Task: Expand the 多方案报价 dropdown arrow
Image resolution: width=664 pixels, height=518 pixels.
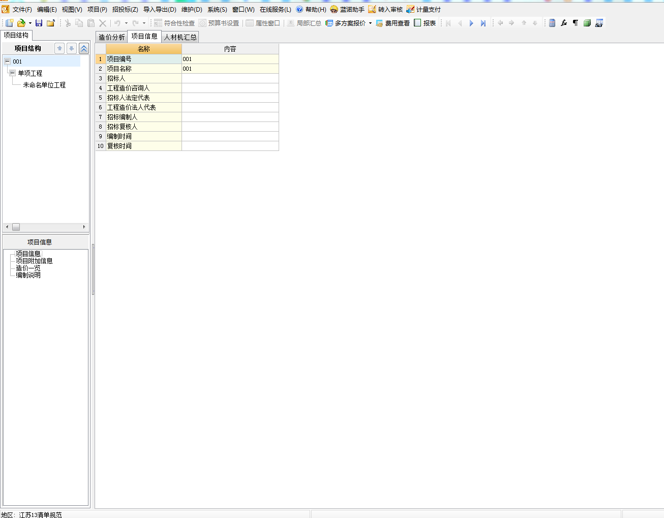Action: click(x=370, y=23)
